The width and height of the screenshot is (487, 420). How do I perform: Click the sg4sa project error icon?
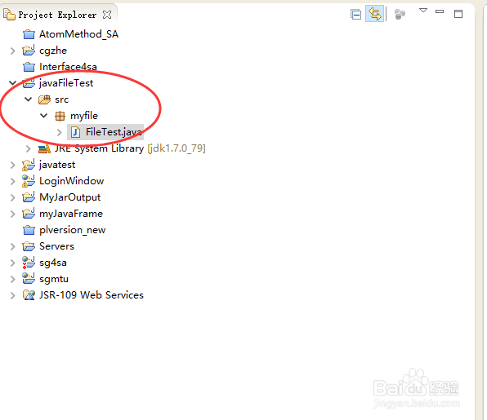point(29,263)
